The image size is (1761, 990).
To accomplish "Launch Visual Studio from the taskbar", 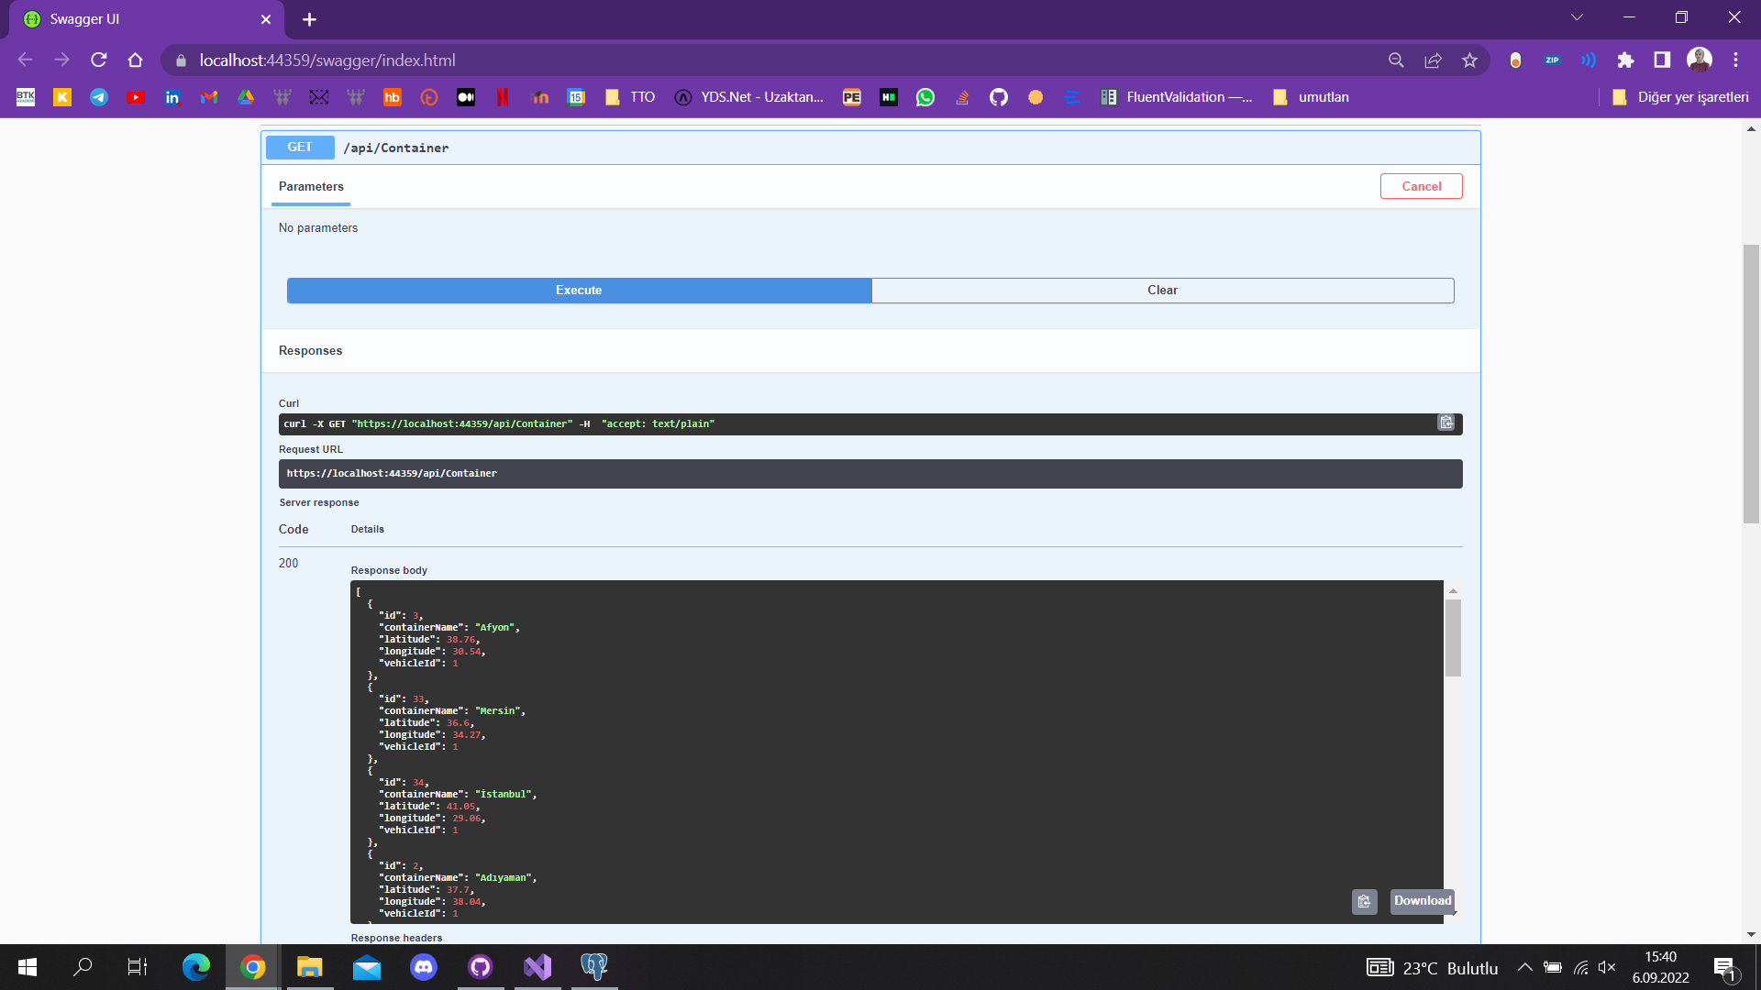I will 537,967.
